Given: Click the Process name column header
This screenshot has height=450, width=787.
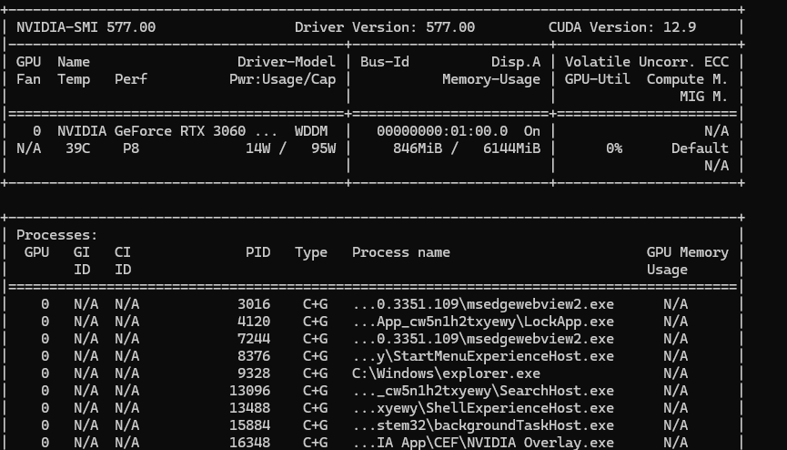Looking at the screenshot, I should point(401,252).
